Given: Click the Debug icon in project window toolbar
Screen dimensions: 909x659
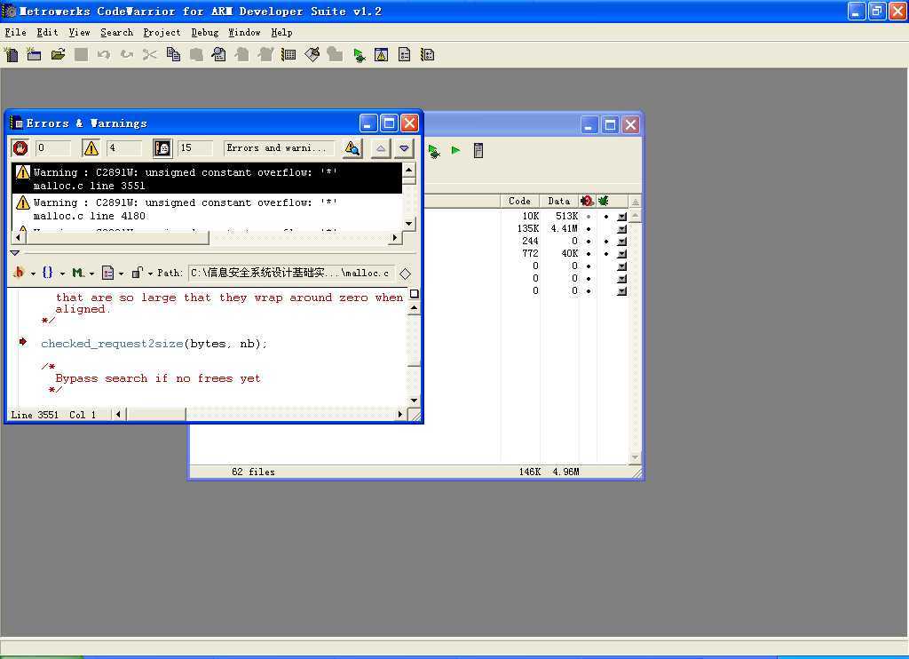Looking at the screenshot, I should [x=433, y=151].
